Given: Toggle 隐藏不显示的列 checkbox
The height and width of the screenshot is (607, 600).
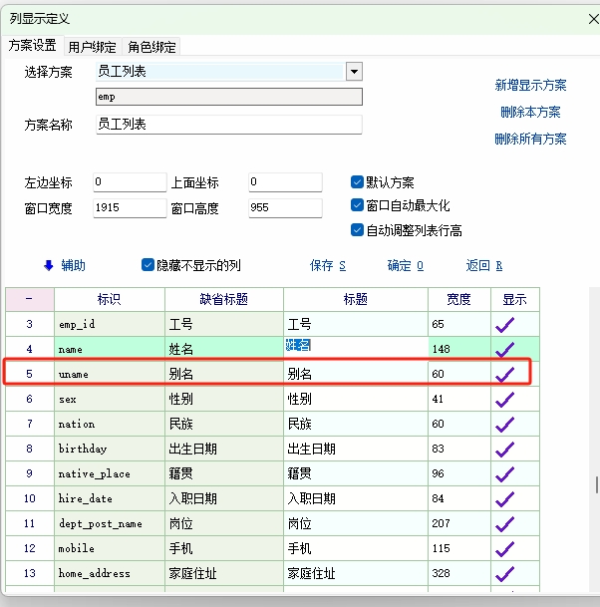Looking at the screenshot, I should point(149,265).
